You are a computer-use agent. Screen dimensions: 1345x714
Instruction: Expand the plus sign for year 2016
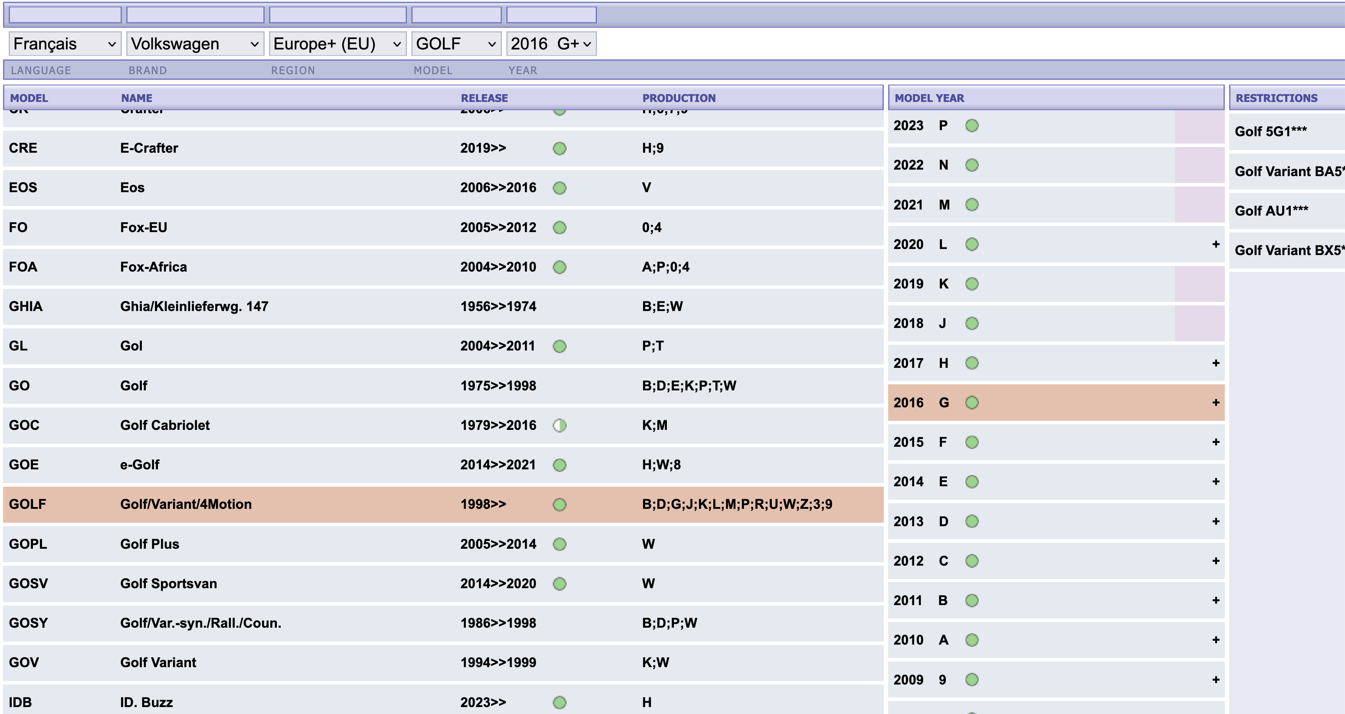pos(1216,403)
